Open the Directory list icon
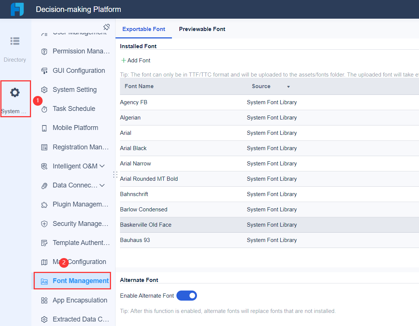419x326 pixels. tap(15, 41)
